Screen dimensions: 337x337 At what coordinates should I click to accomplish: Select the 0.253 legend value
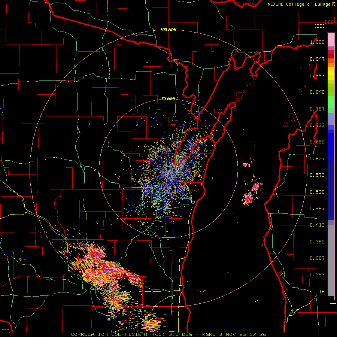click(x=317, y=275)
